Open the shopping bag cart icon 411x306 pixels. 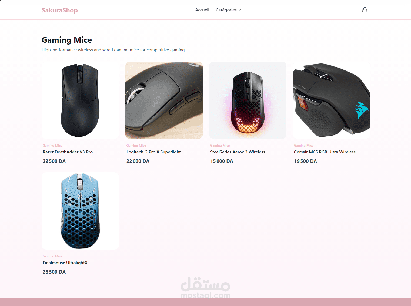[365, 10]
